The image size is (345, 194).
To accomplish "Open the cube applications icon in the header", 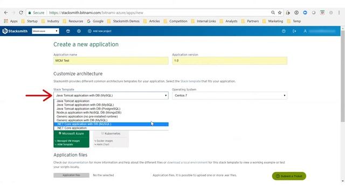I will 68,31.
